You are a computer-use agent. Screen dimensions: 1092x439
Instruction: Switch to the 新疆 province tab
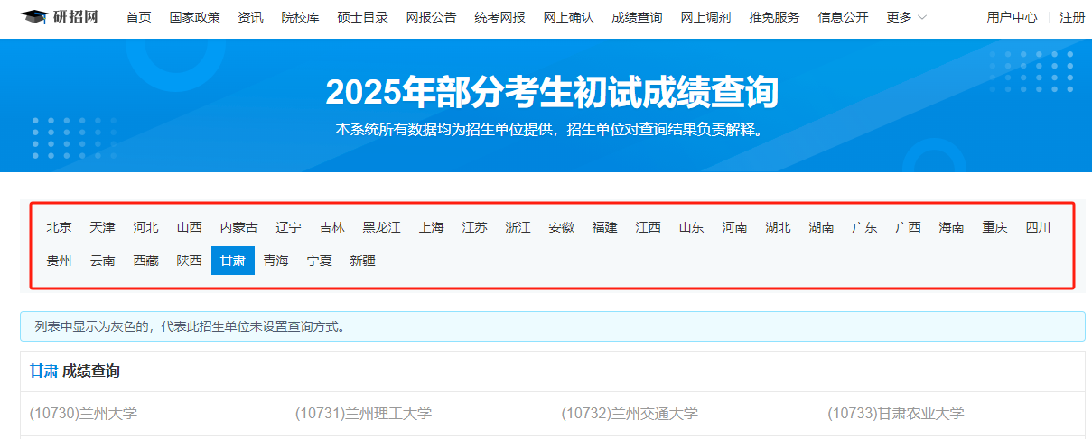(x=362, y=261)
